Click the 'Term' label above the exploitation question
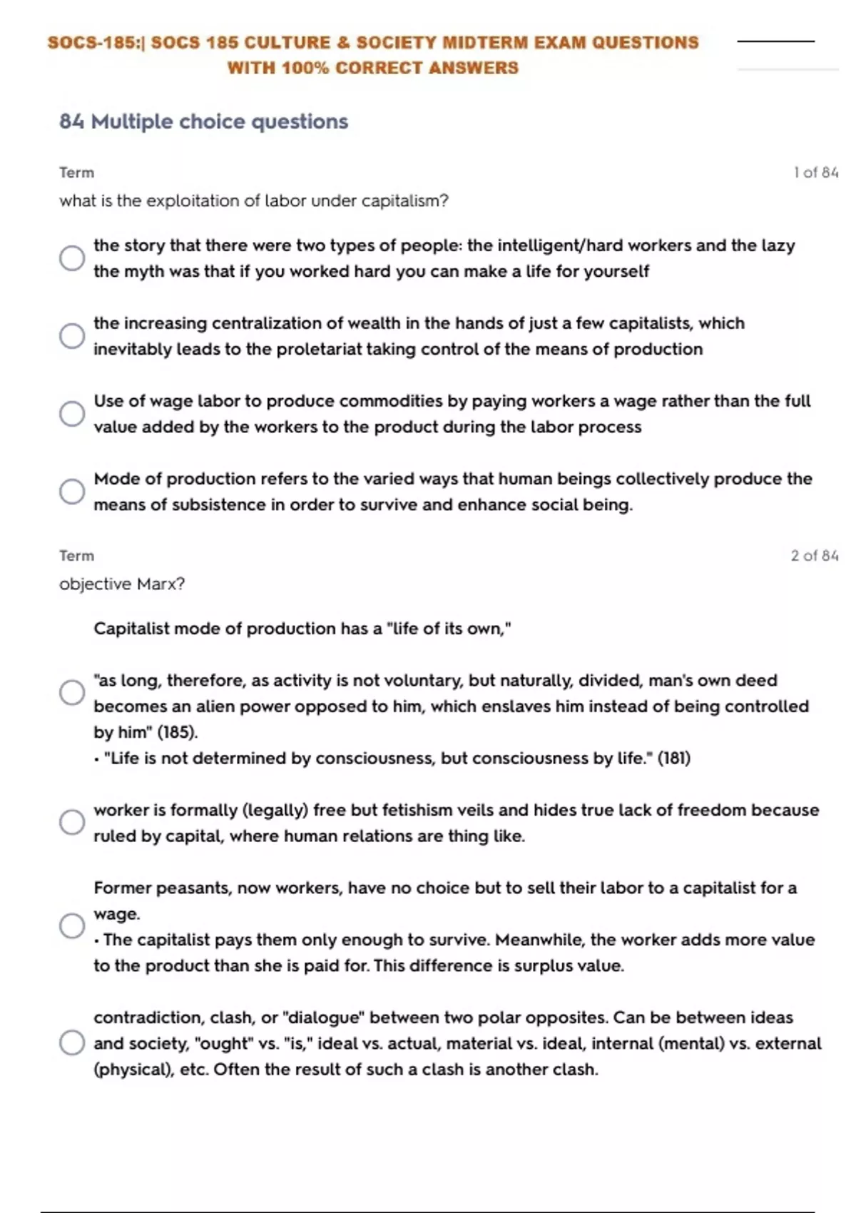Viewport: 856px width, 1213px height. pos(76,173)
